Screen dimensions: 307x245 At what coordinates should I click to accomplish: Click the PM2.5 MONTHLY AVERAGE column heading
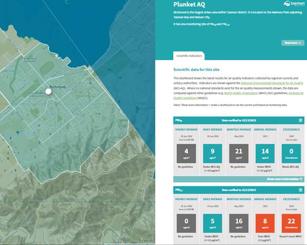coord(239,199)
